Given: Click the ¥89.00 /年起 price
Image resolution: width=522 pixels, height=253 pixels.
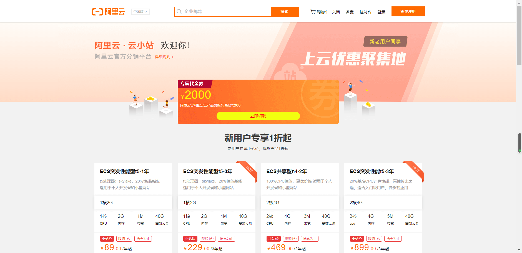Looking at the screenshot, I should tap(116, 247).
